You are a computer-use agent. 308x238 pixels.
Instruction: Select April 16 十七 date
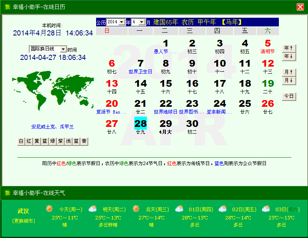192,87
